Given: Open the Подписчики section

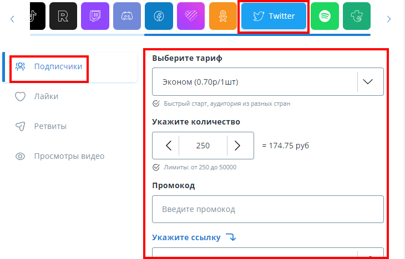Looking at the screenshot, I should pyautogui.click(x=70, y=67).
